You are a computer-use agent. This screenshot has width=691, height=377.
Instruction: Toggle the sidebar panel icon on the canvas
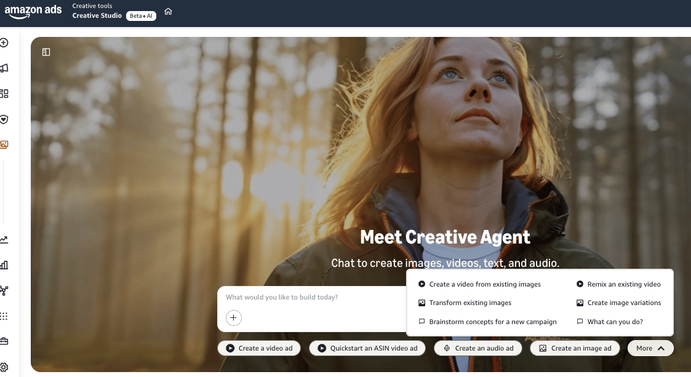pyautogui.click(x=46, y=52)
